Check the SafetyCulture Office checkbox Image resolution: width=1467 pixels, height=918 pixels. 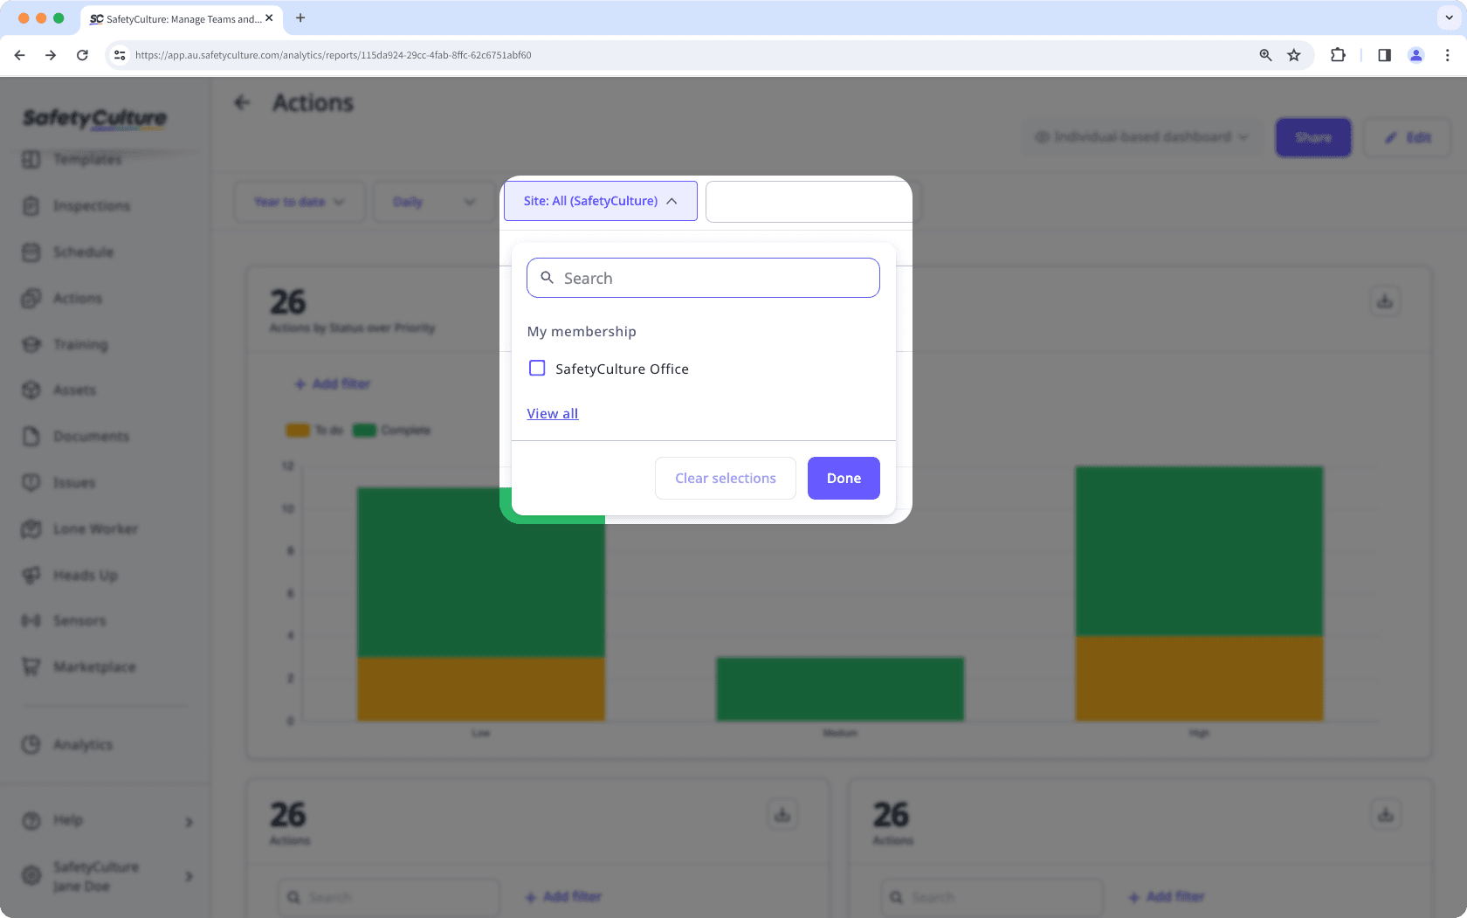click(537, 368)
